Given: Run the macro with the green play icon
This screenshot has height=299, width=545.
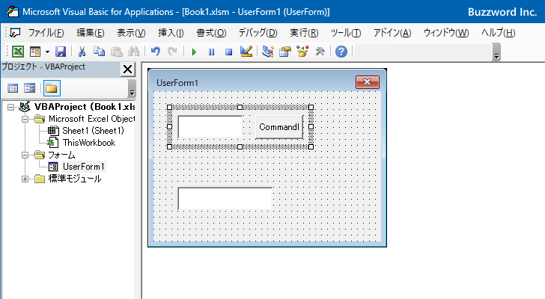Looking at the screenshot, I should coord(194,52).
